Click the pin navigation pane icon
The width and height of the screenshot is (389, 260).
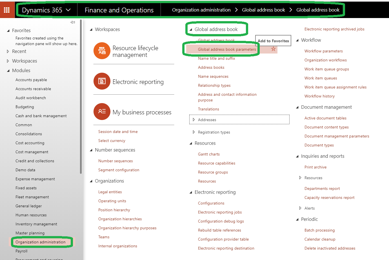pyautogui.click(x=73, y=22)
